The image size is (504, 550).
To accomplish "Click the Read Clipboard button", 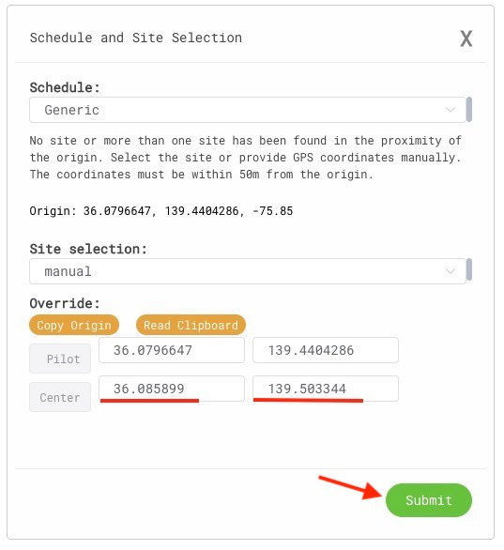I will pos(191,325).
